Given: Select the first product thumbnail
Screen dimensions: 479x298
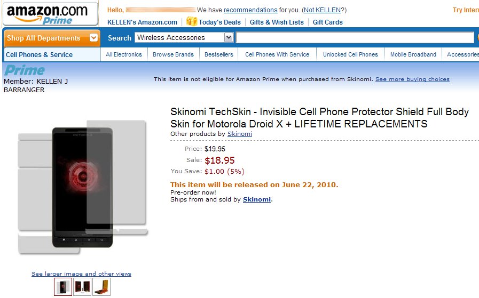Looking at the screenshot, I should pyautogui.click(x=63, y=287).
